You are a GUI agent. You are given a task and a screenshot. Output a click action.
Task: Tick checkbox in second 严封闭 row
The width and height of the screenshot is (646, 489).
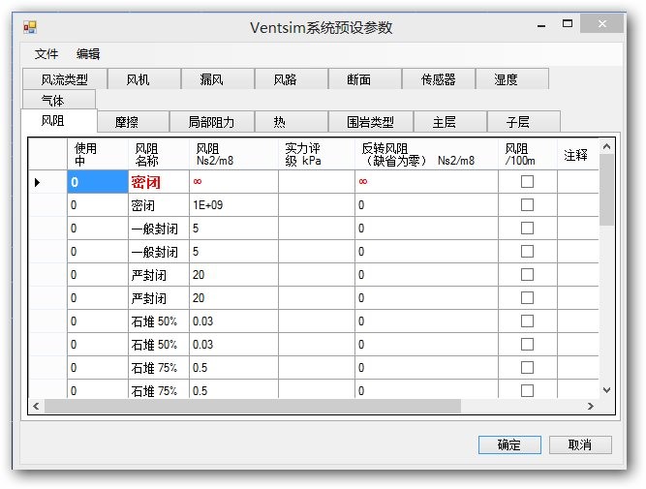pos(527,298)
